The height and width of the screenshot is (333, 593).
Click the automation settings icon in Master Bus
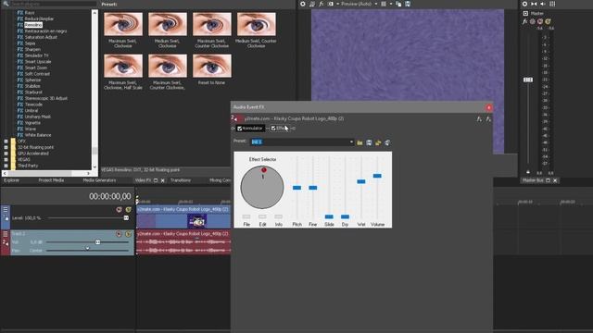tap(533, 21)
